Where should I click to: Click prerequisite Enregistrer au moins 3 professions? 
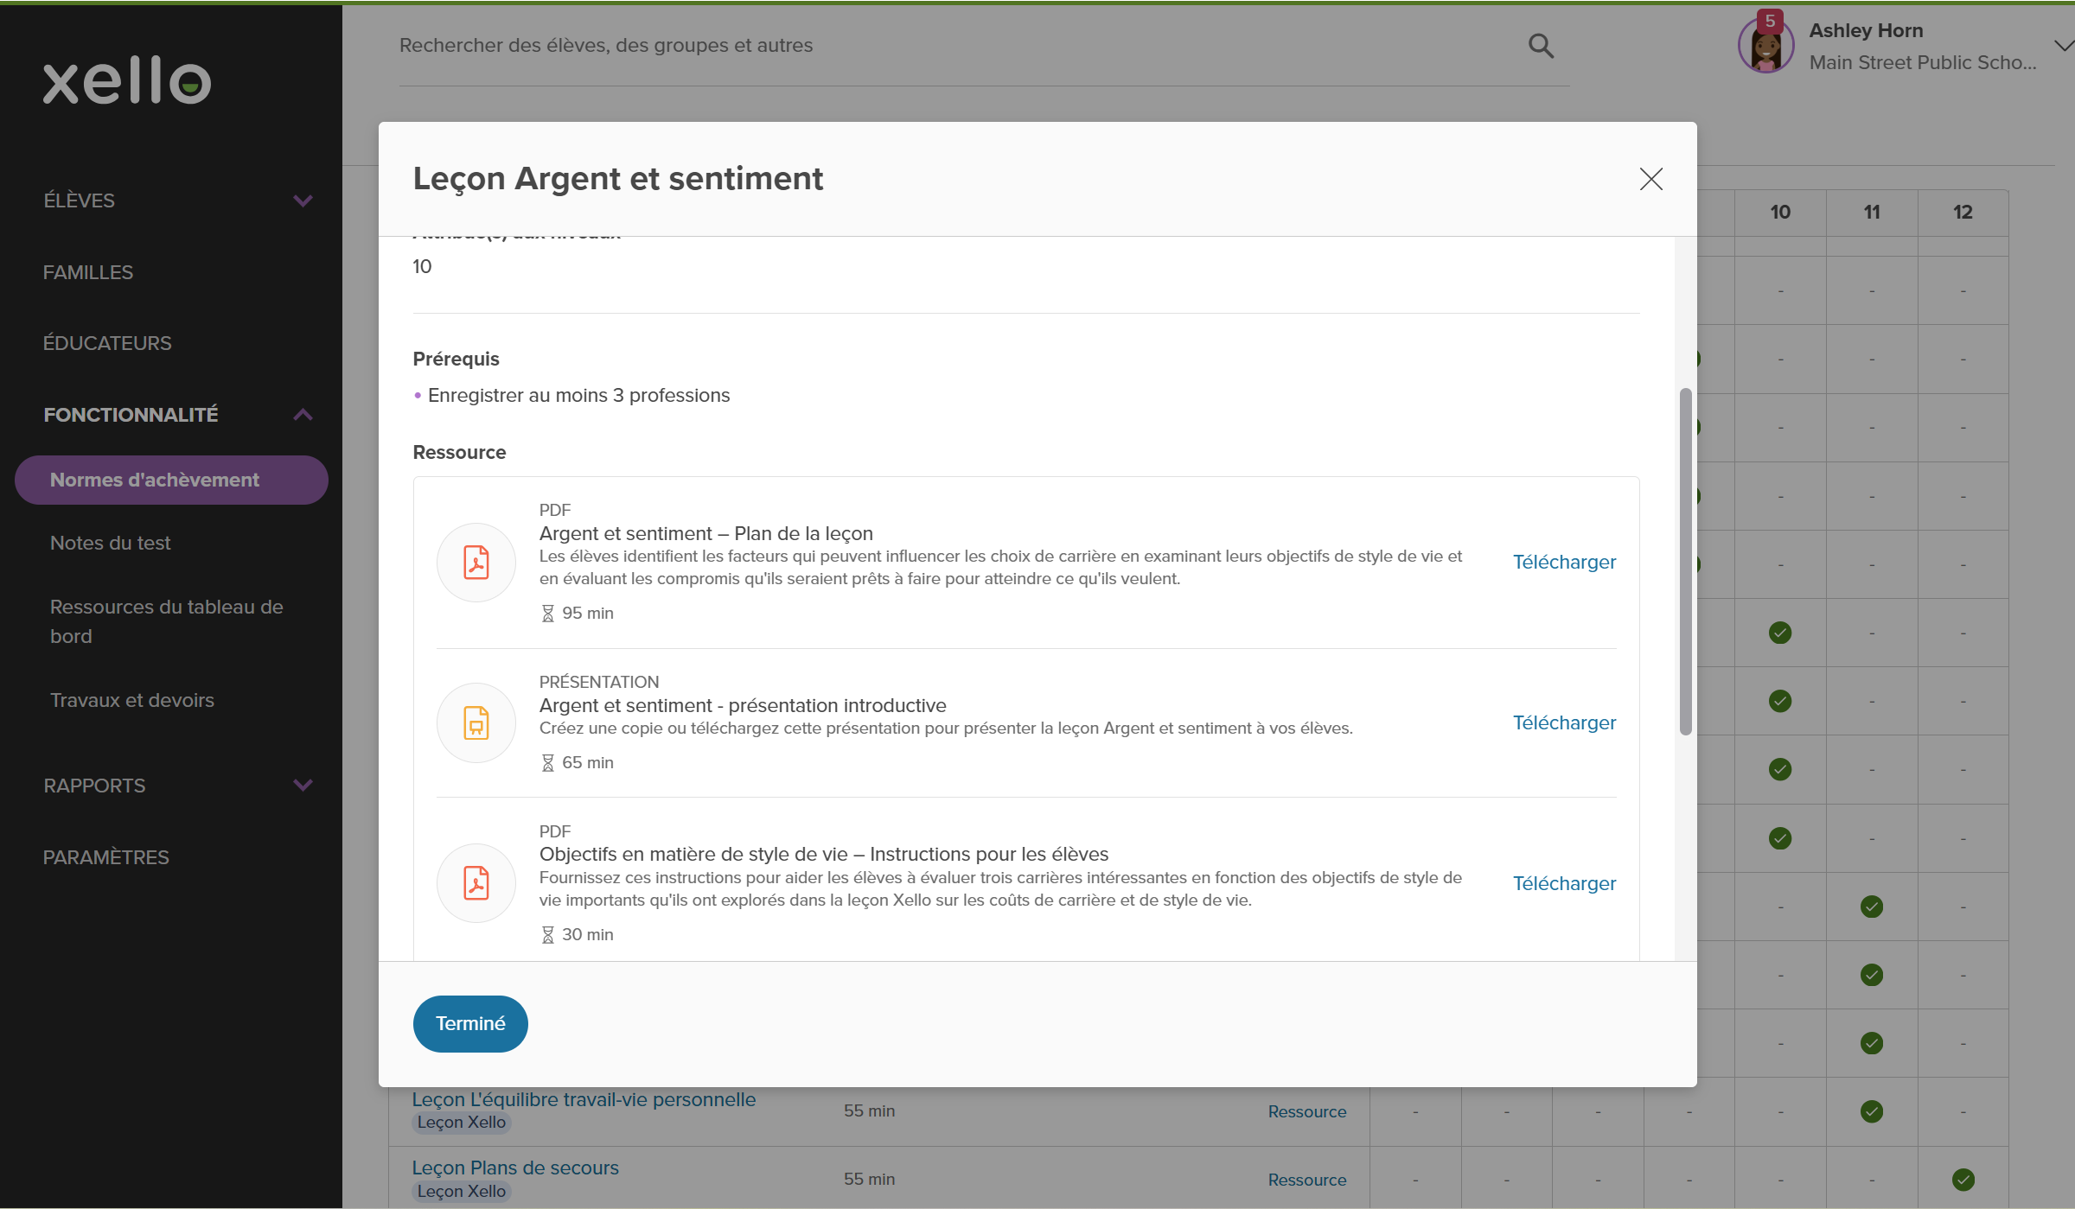(x=578, y=395)
